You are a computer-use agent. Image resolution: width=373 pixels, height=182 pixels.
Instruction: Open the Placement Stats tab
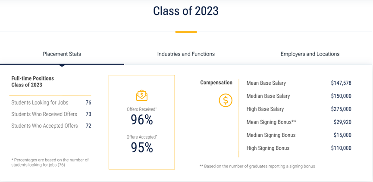coord(62,54)
